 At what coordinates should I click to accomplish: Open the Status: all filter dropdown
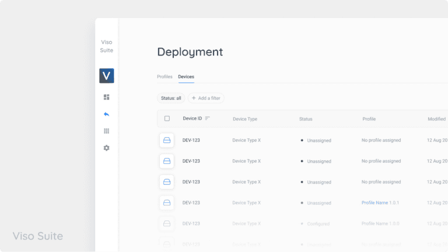point(171,98)
